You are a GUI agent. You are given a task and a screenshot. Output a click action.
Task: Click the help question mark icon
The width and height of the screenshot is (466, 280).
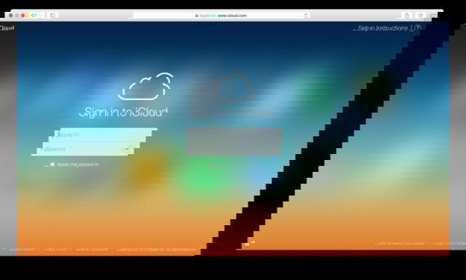pyautogui.click(x=418, y=28)
